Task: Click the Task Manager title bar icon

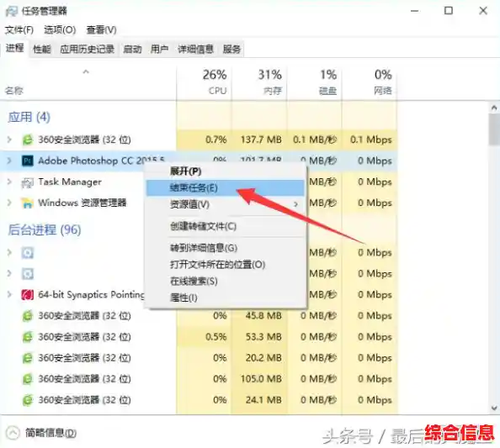Action: click(x=12, y=12)
